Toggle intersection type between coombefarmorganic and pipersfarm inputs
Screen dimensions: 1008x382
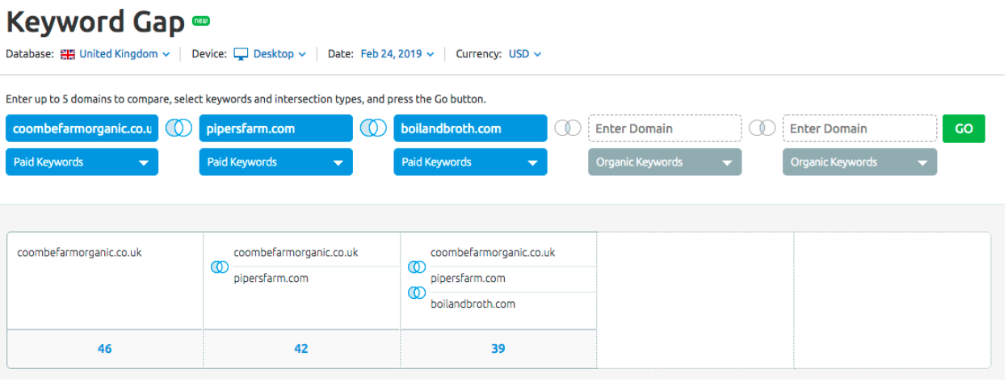pos(178,128)
